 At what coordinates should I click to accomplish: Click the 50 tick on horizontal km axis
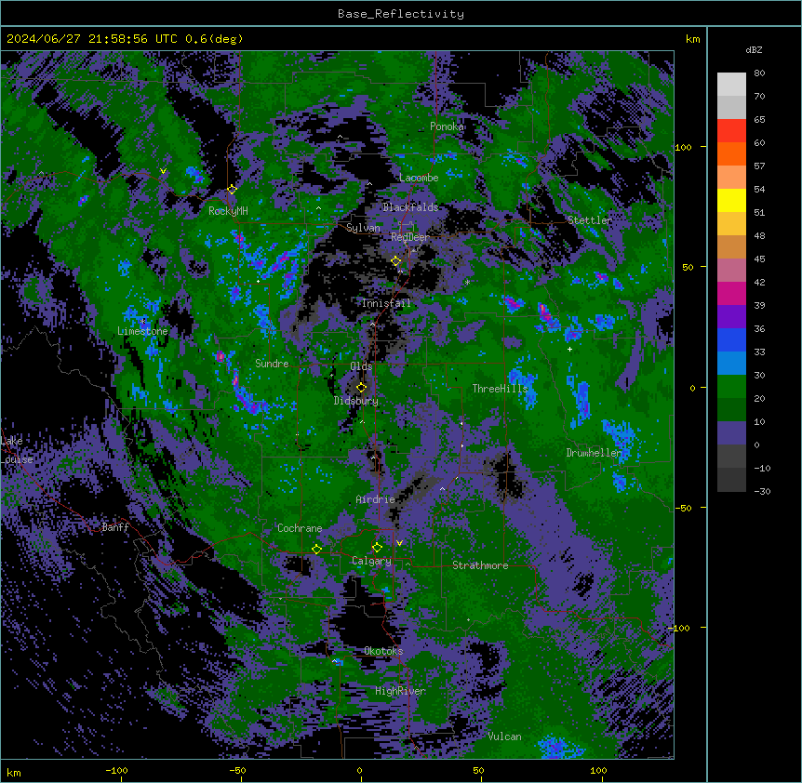tap(478, 770)
